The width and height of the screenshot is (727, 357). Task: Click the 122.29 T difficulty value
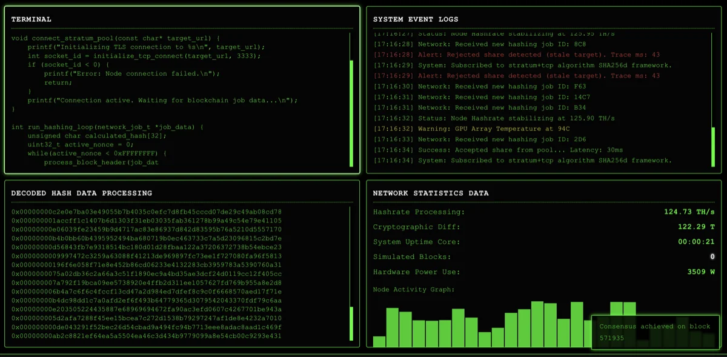coord(696,227)
